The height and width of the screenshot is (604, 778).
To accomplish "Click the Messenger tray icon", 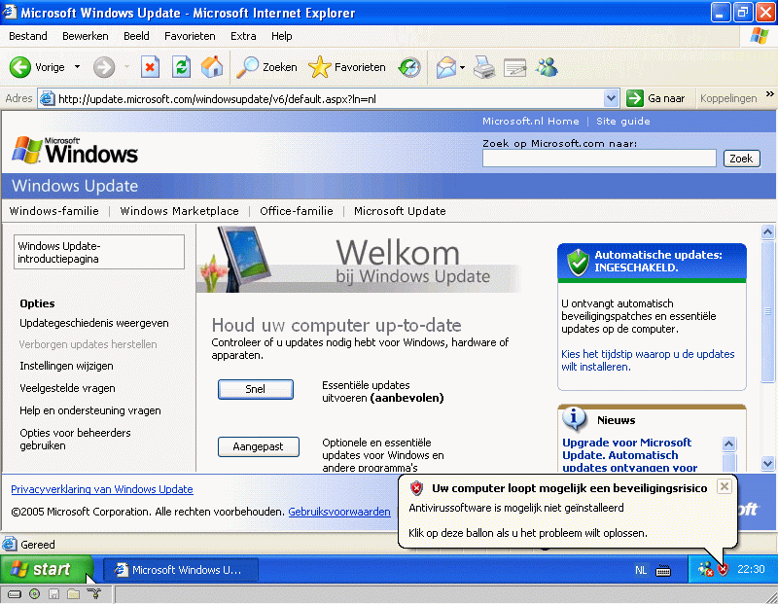I will click(705, 569).
